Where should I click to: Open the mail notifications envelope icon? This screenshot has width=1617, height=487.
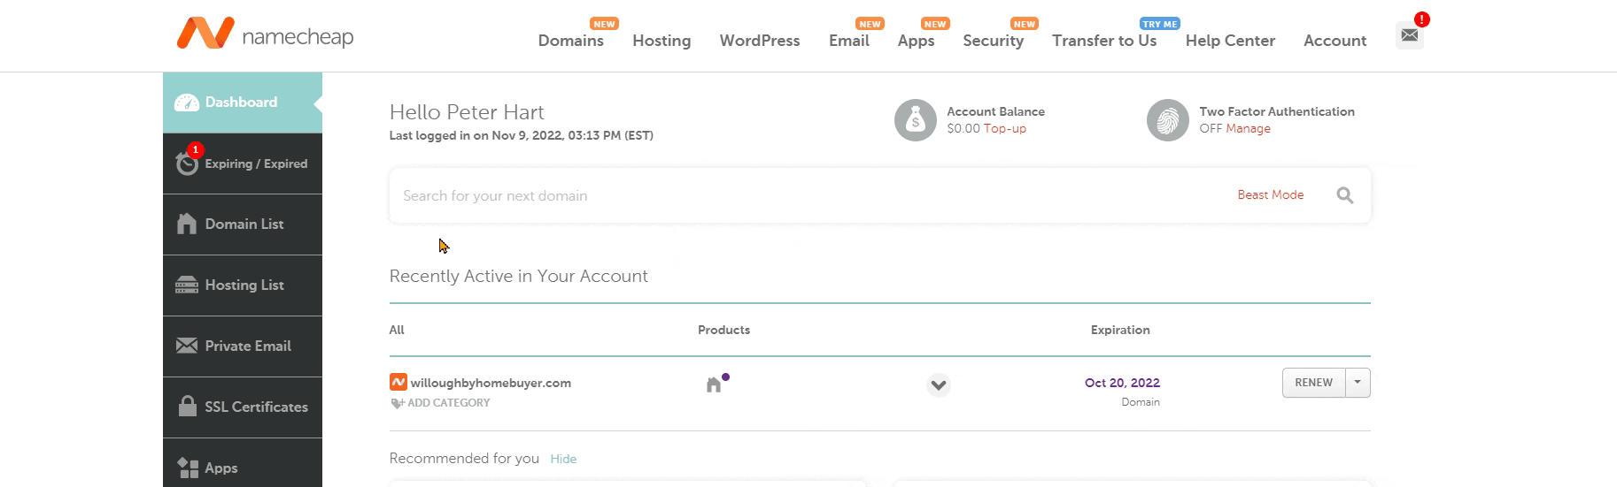[1409, 35]
